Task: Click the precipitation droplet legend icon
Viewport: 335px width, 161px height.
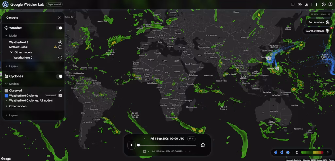Action: (297, 152)
